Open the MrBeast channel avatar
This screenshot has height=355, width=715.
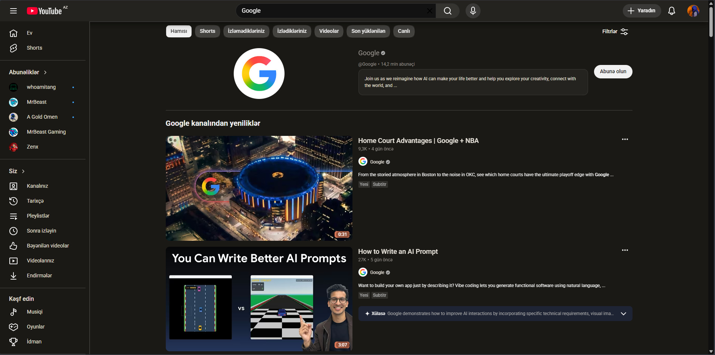13,102
